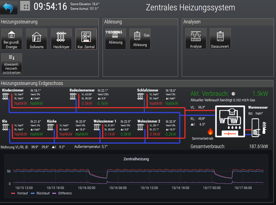The height and width of the screenshot is (205, 276).
Task: Open the radiator Ablesung tile
Action: click(115, 39)
